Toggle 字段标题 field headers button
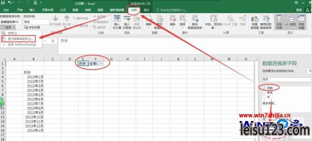Image resolution: width=312 pixels, height=141 pixels. (x=301, y=22)
